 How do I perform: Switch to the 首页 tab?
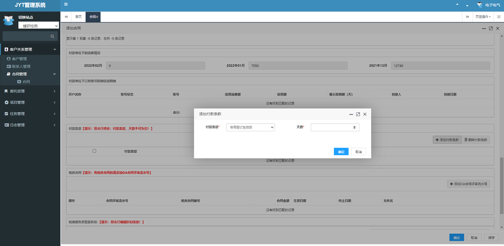coord(78,17)
